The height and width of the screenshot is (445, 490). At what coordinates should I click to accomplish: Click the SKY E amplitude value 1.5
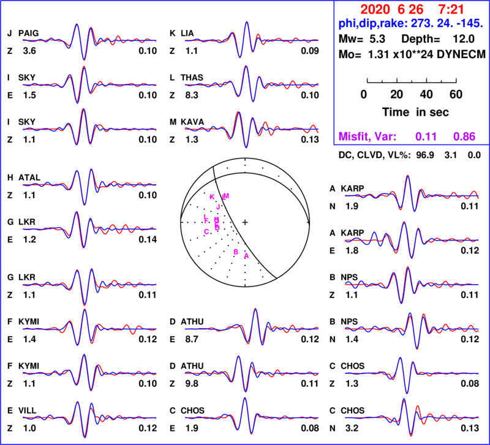(x=29, y=95)
